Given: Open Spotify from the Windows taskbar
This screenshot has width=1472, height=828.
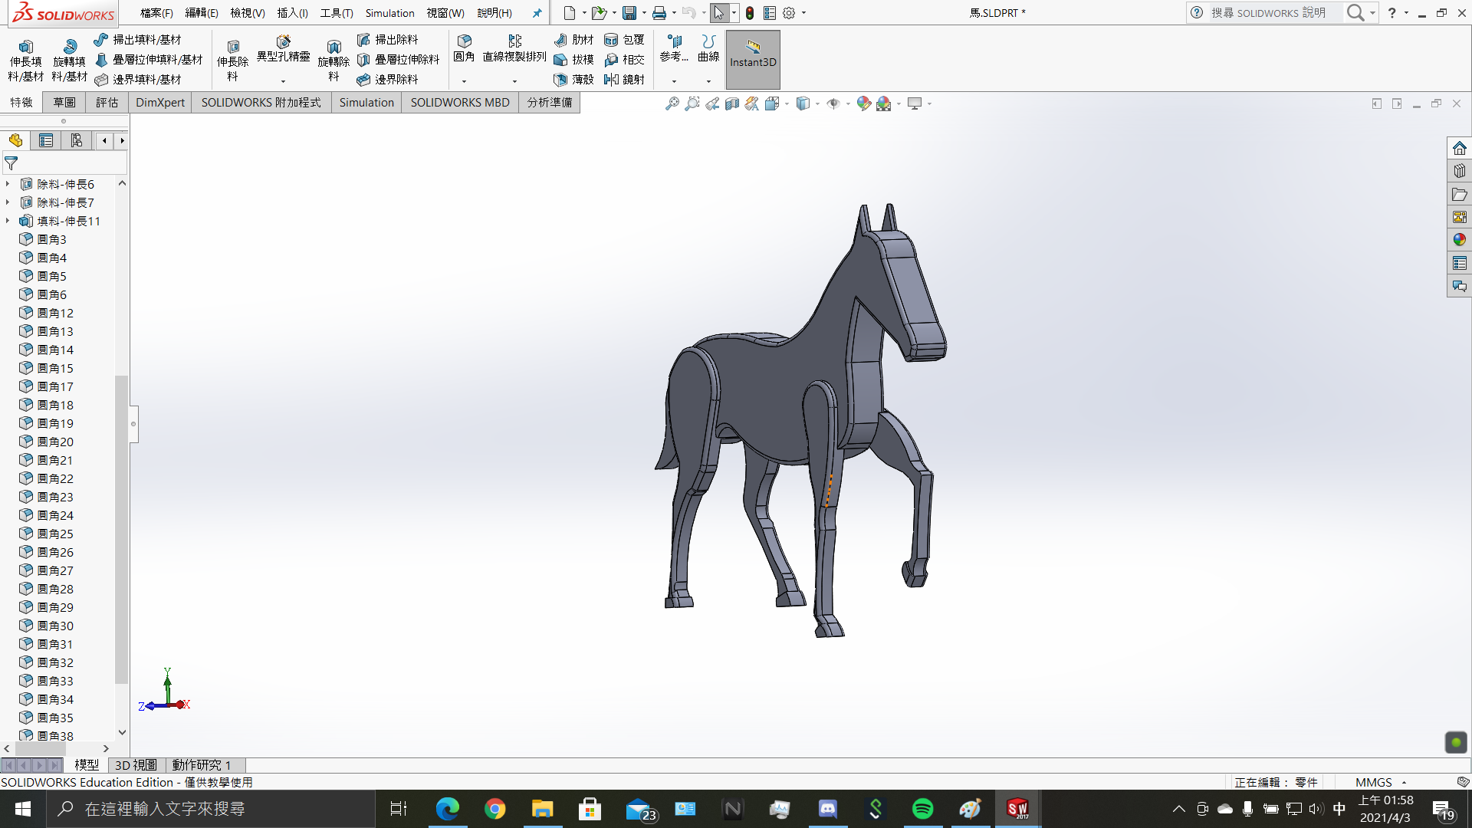Looking at the screenshot, I should pyautogui.click(x=922, y=809).
